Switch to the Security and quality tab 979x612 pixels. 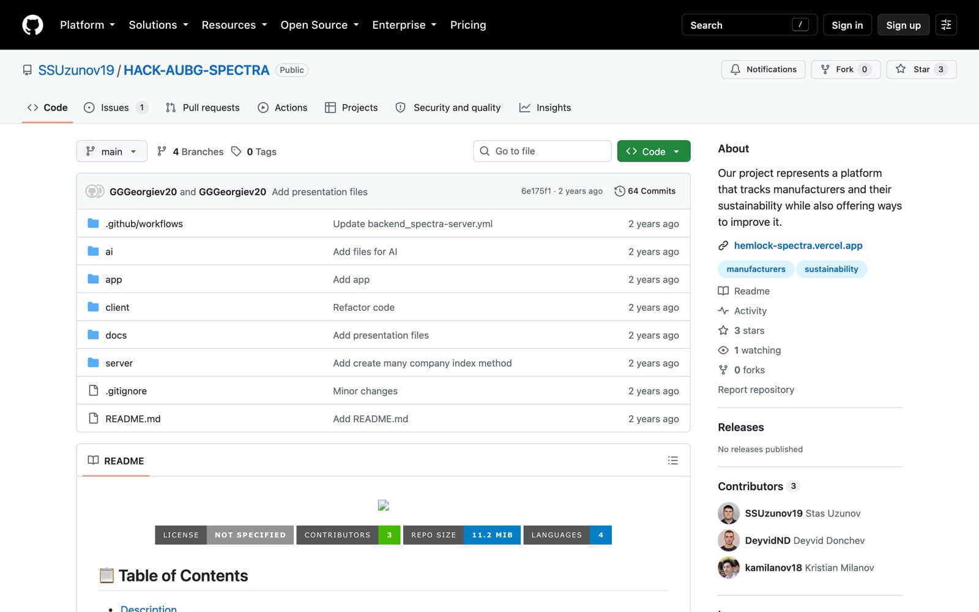coord(448,108)
